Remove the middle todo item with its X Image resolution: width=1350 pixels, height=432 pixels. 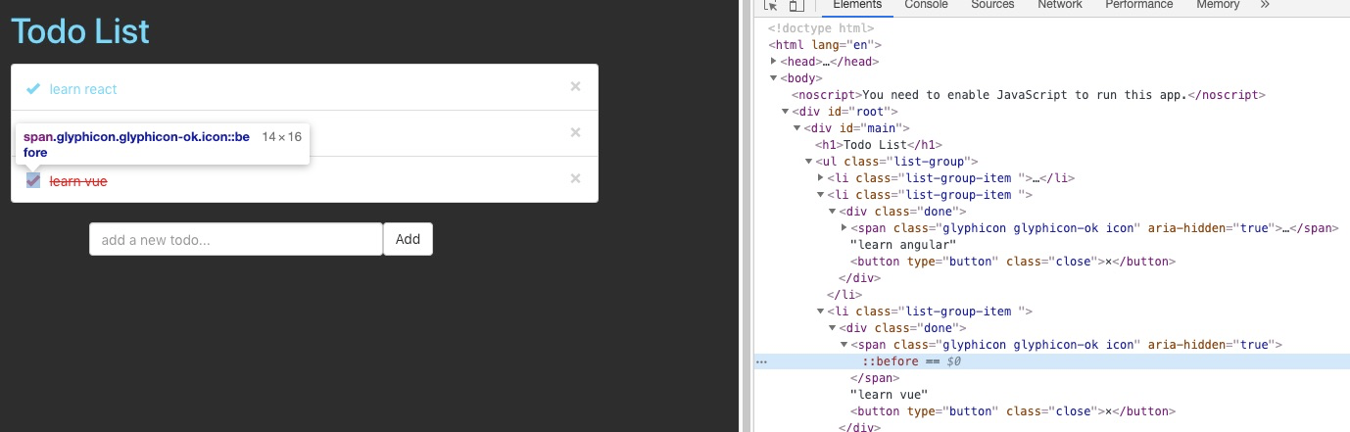coord(576,132)
